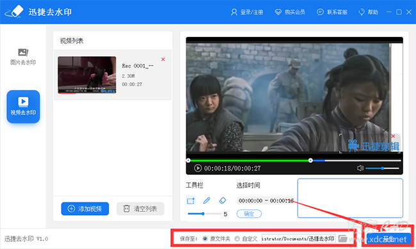
Task: Click the 迅捷去水印 V1.0 version text
Action: pos(26,239)
